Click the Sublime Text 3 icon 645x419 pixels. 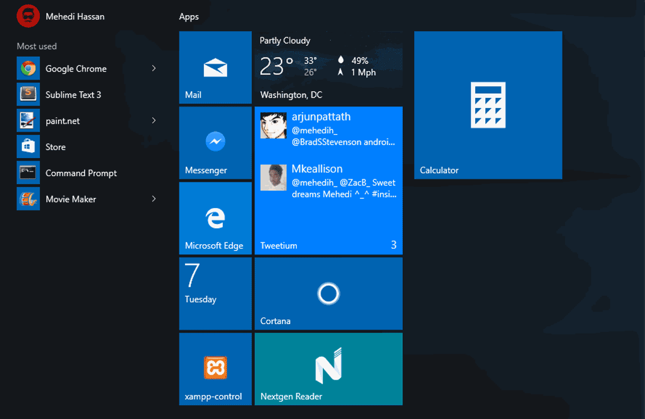click(28, 95)
